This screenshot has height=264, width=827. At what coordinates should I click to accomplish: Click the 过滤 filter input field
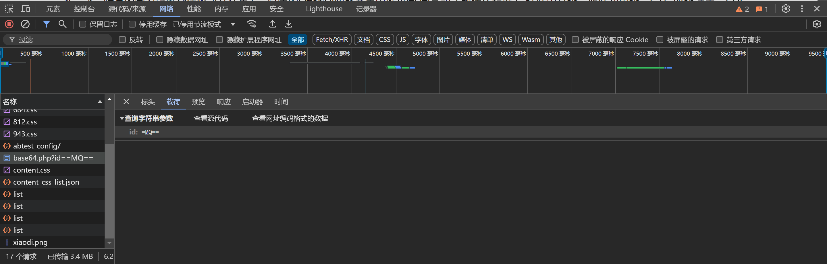(61, 40)
